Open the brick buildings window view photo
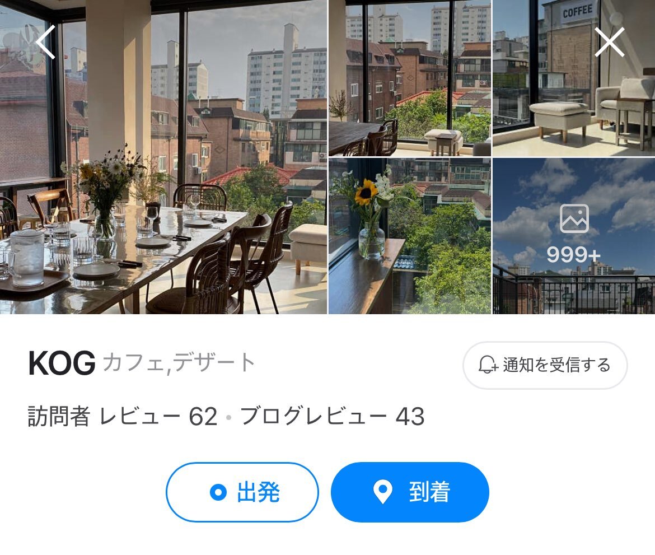 click(x=410, y=78)
